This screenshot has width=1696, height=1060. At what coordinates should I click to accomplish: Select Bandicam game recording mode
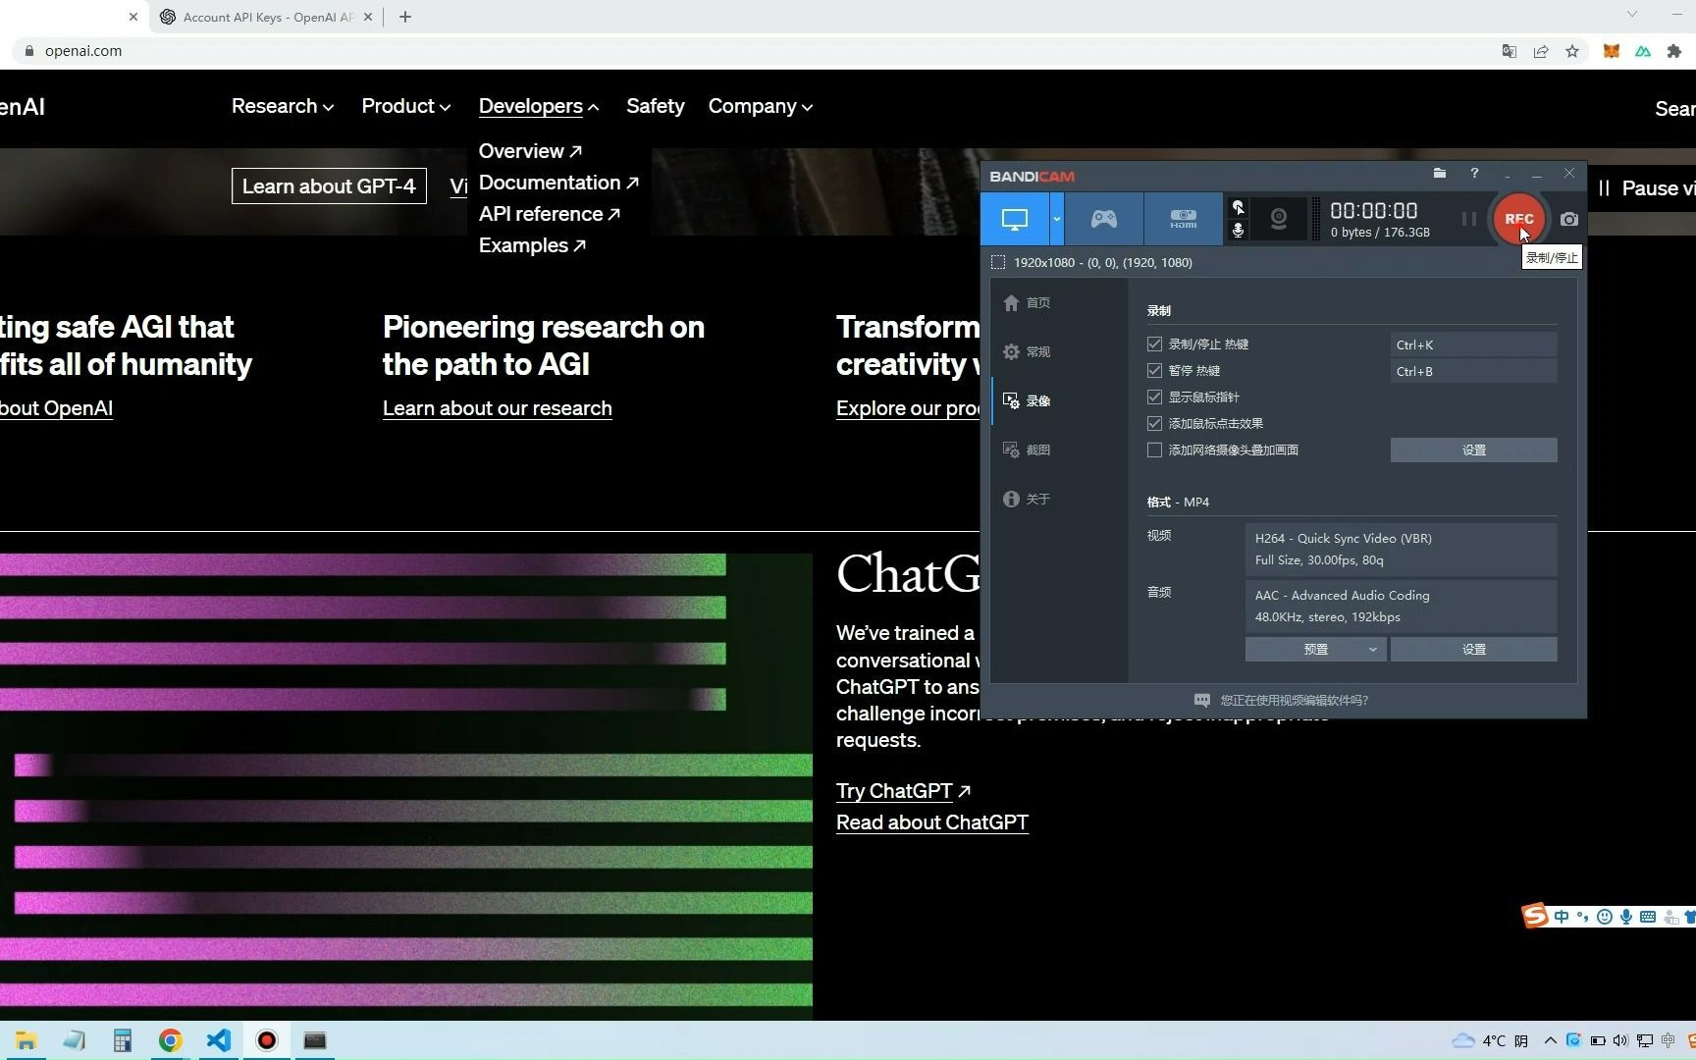(x=1104, y=219)
